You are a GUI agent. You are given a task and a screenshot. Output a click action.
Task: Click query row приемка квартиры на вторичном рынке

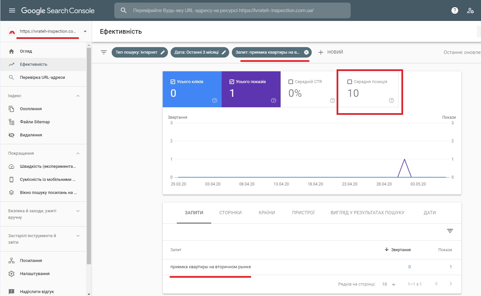[312, 267]
